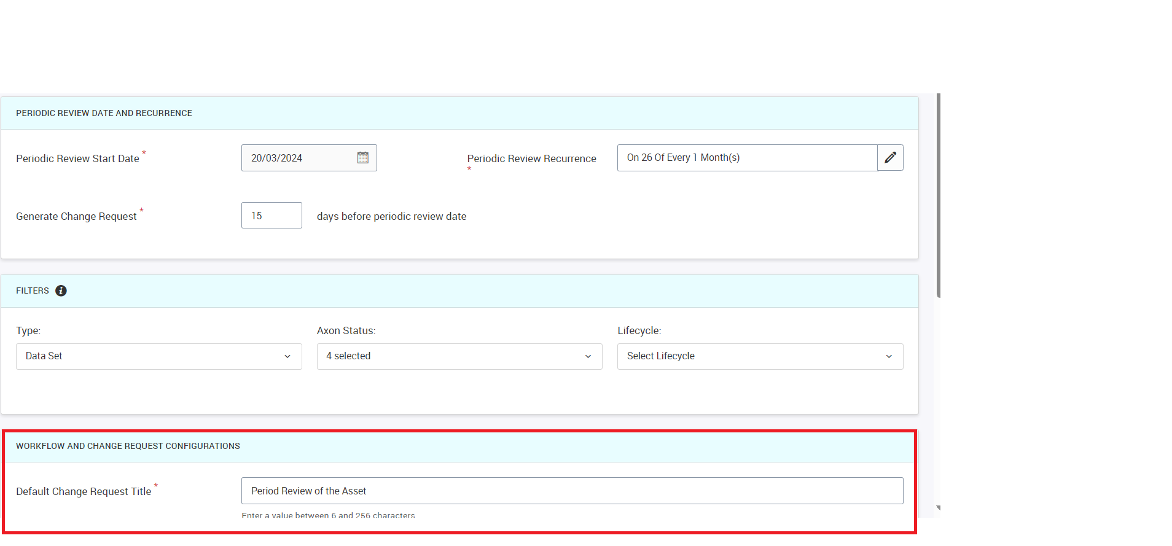
Task: Click the 'Lifecycle:' label
Action: pos(639,330)
